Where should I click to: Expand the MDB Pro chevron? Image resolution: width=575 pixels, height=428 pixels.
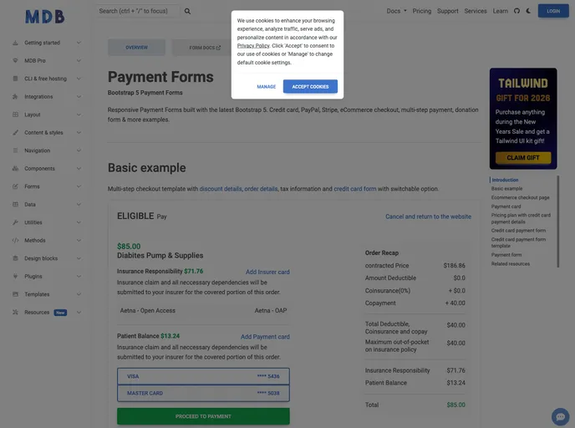click(x=79, y=60)
